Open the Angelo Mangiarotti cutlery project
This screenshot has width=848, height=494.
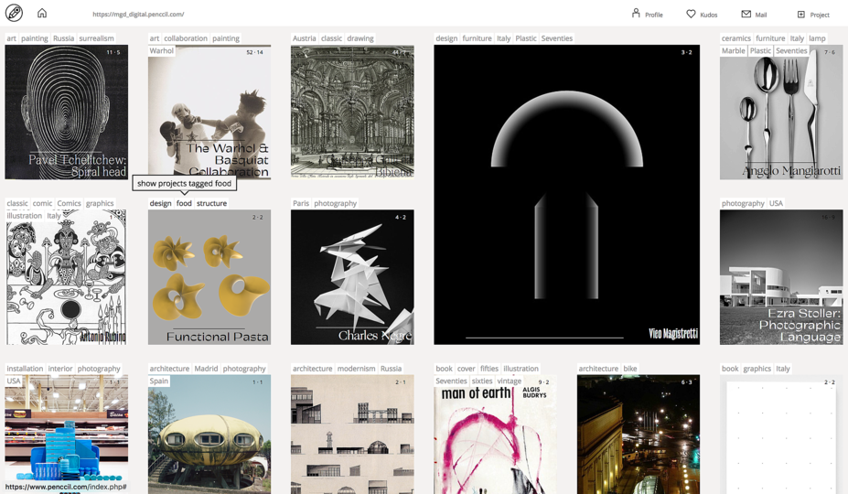pos(781,112)
